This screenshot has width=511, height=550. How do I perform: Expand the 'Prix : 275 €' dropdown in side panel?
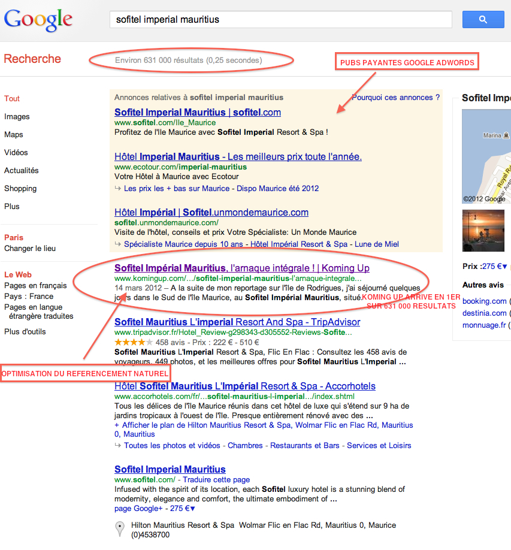pyautogui.click(x=494, y=267)
